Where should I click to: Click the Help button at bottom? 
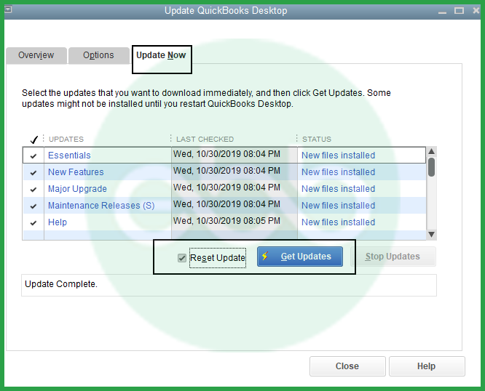[x=427, y=366]
